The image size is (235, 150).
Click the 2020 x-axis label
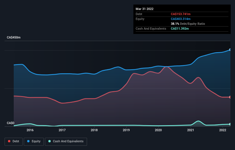click(x=158, y=130)
